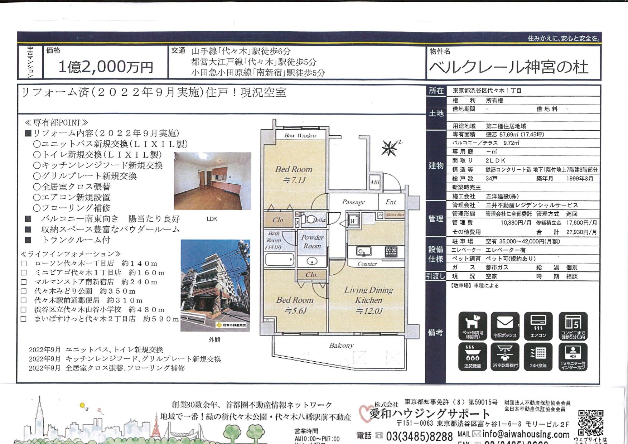Select the circle beside エアコン新規設置
628x444 pixels.
[x=37, y=197]
